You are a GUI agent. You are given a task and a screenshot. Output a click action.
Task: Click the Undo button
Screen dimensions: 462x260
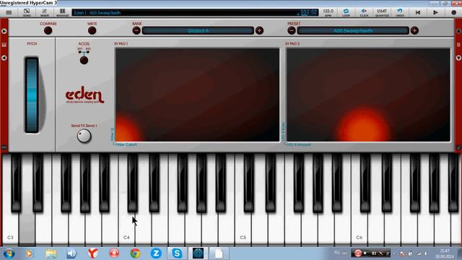click(x=400, y=13)
